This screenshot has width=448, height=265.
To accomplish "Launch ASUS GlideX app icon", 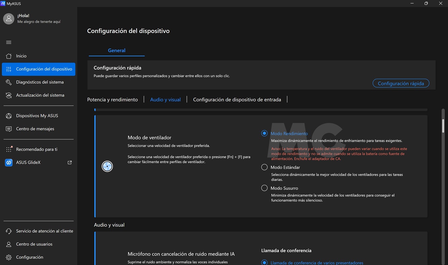I will (9, 163).
